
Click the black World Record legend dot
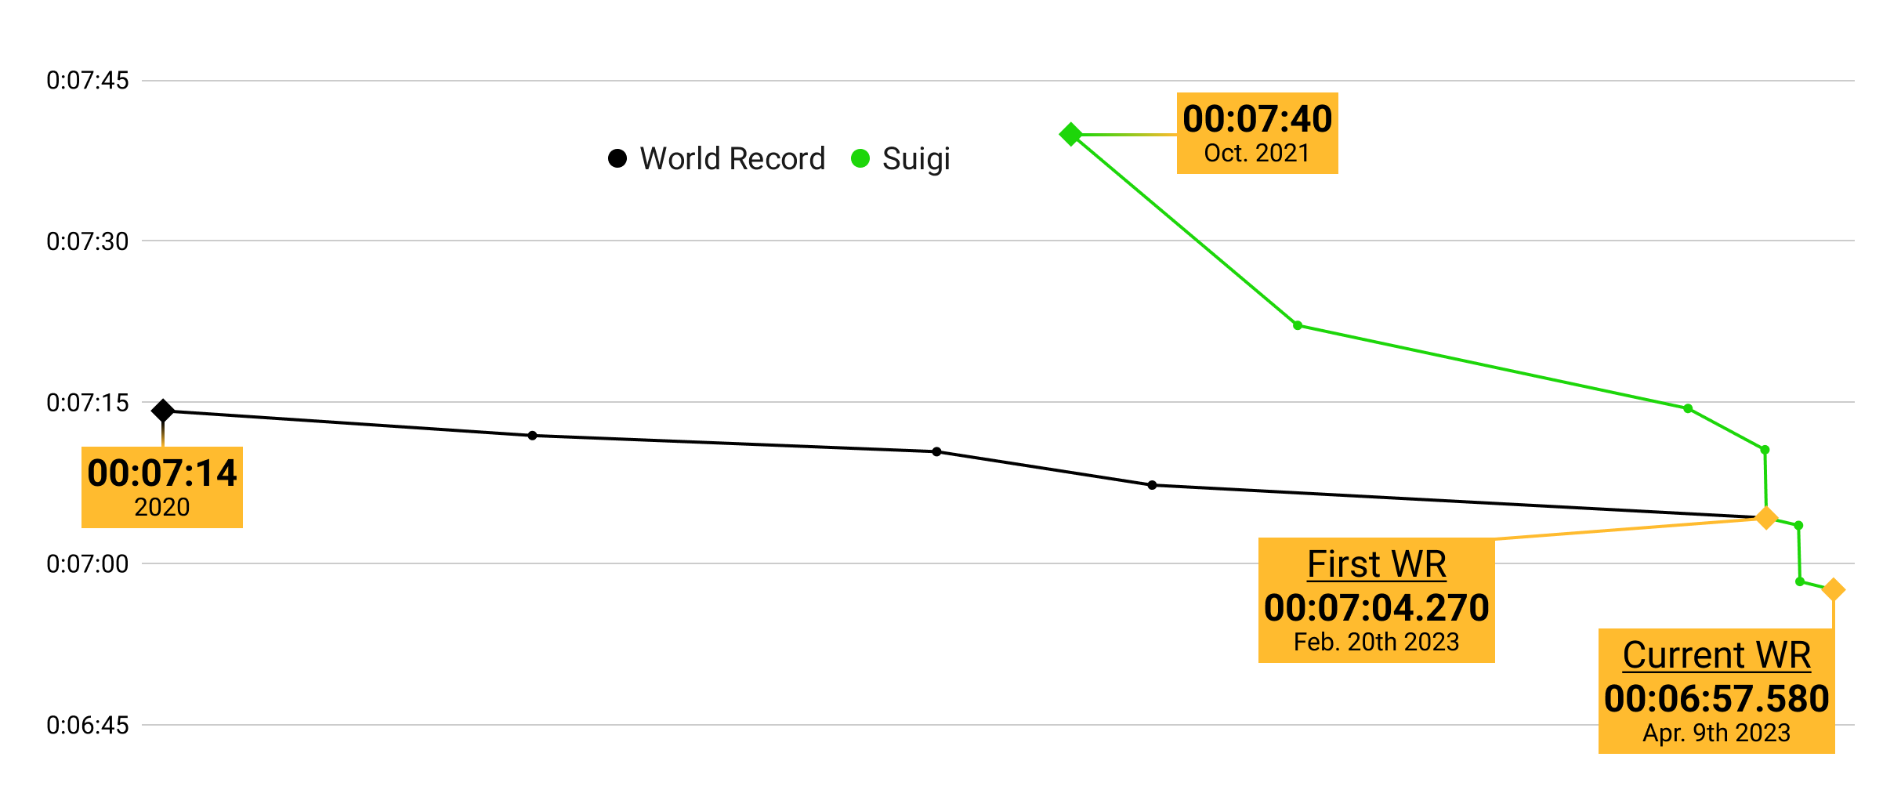(617, 159)
